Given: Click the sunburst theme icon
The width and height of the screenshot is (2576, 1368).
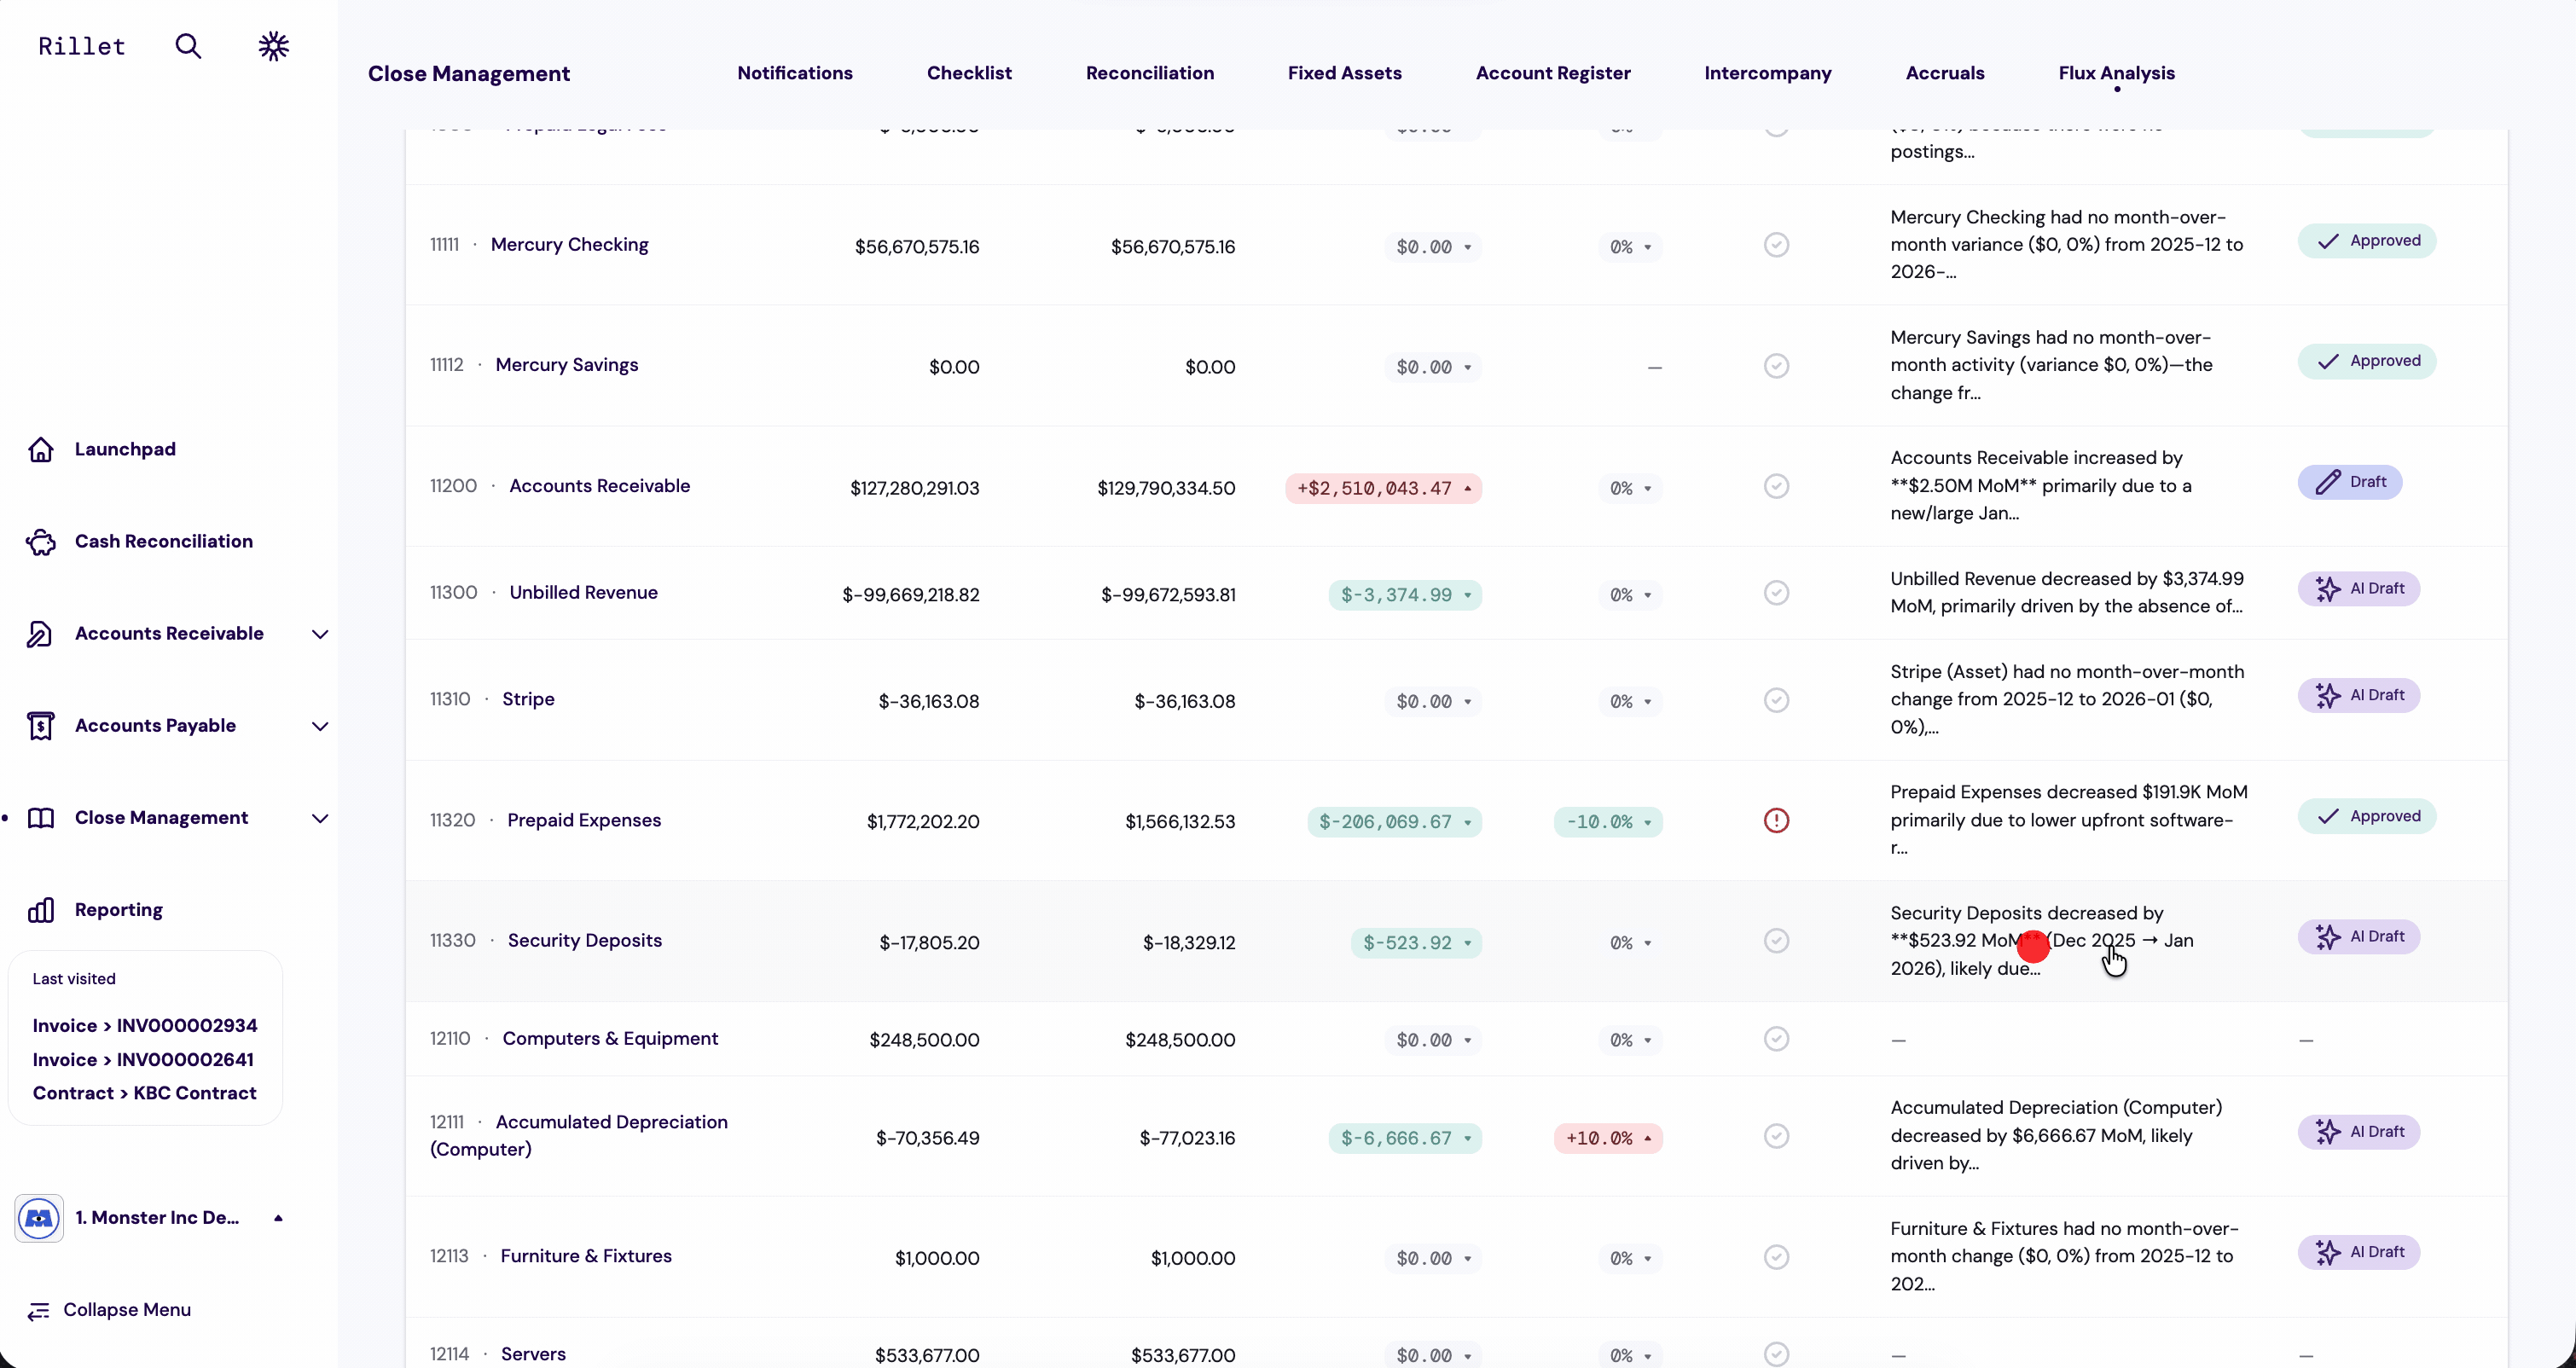Looking at the screenshot, I should 273,46.
